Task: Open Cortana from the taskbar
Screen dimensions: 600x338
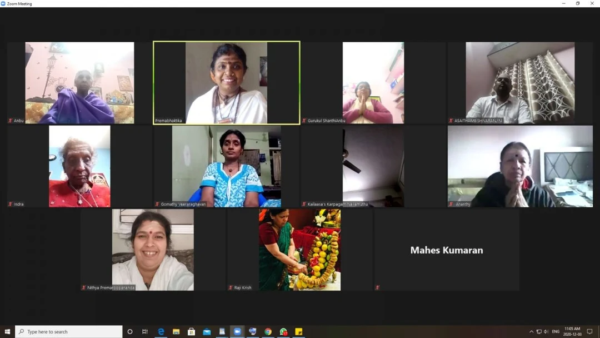Action: click(129, 331)
